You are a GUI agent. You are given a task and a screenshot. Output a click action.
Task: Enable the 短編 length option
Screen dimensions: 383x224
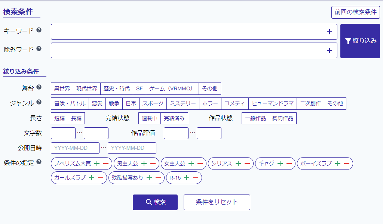[59, 119]
